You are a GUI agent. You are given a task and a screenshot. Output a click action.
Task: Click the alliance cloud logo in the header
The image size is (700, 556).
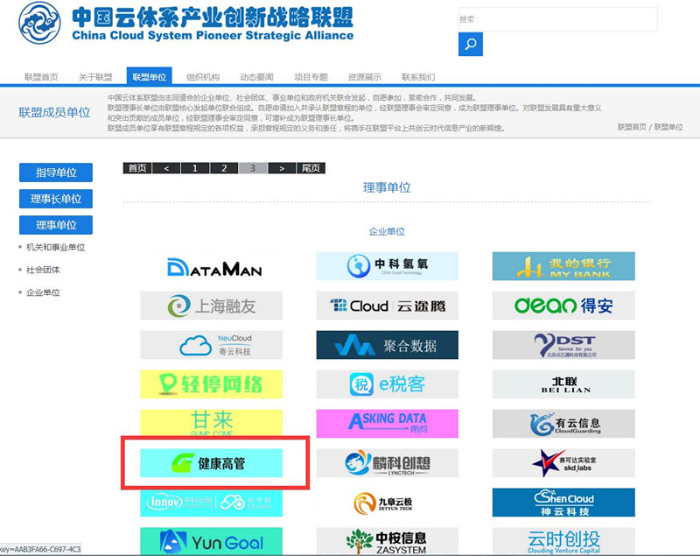(x=39, y=23)
